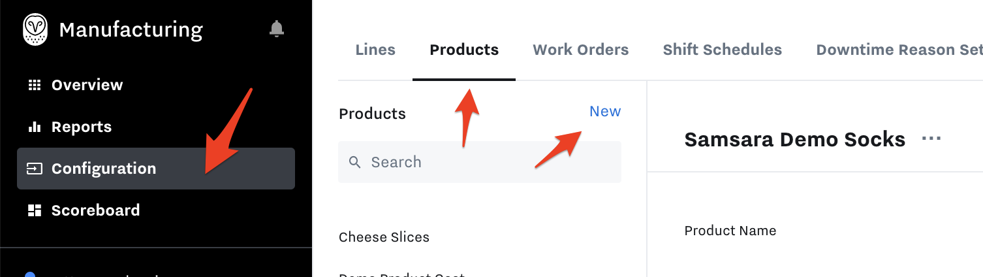
Task: Go to the Shift Schedules tab
Action: pos(723,50)
